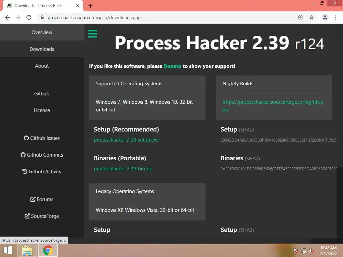The image size is (343, 257).
Task: Click the Action Center flag tray icon
Action: click(295, 251)
